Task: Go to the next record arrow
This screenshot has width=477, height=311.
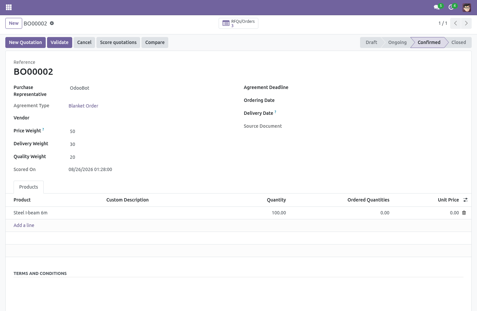Action: tap(466, 23)
